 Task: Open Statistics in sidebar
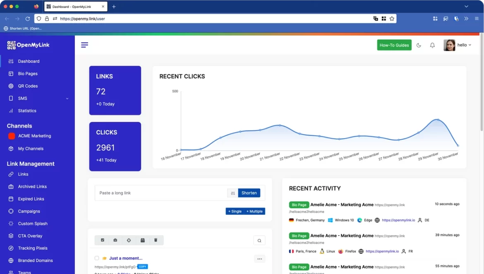pos(27,111)
